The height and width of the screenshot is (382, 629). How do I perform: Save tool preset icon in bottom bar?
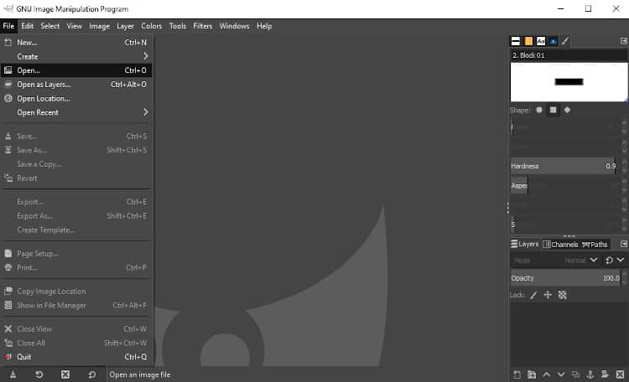pos(13,374)
